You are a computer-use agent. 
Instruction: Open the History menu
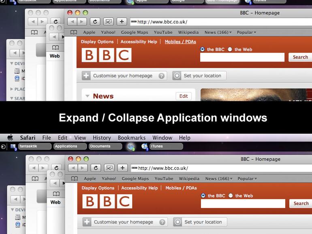pos(102,138)
